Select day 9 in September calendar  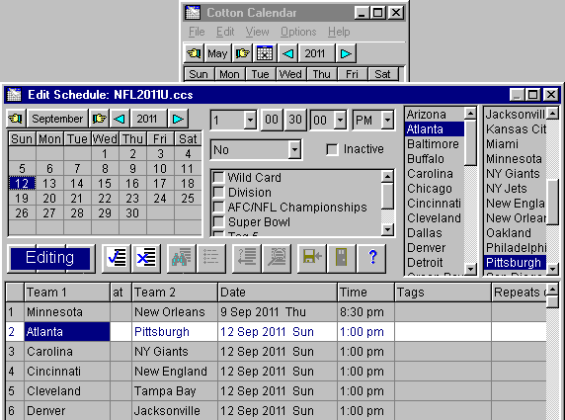[x=132, y=169]
